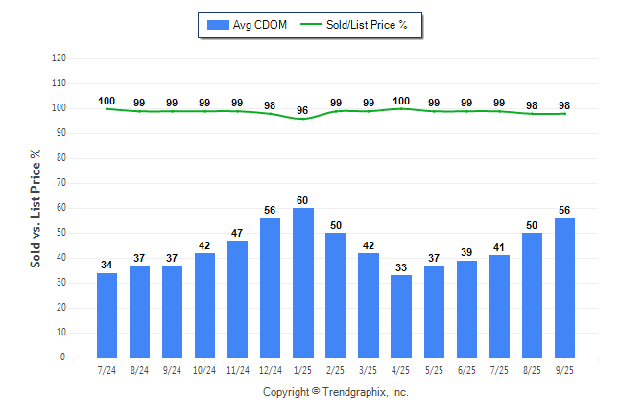Select the 12/24 bar showing 56
Screen dimensions: 620x416
(270, 288)
